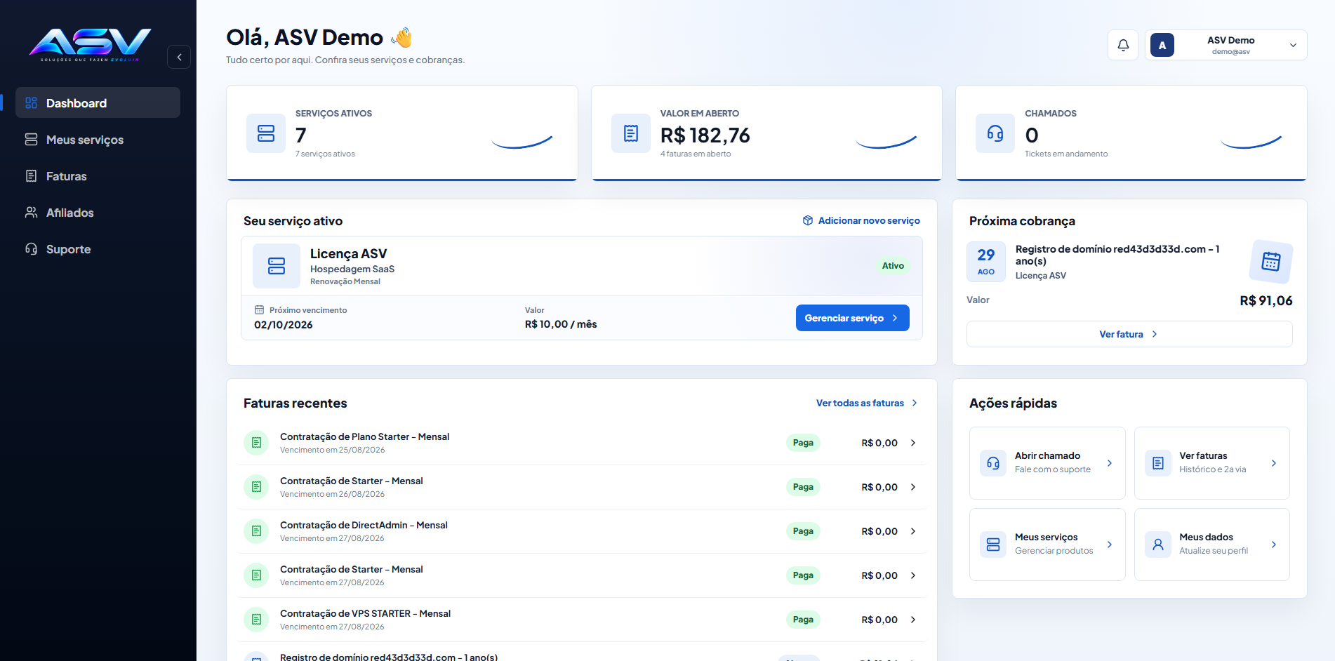Click the Serviços Ativos server icon
The width and height of the screenshot is (1335, 661).
click(x=266, y=133)
